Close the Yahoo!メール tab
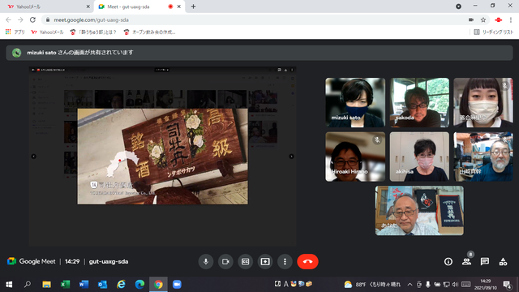Screen dimensions: 519x292 tap(88, 6)
